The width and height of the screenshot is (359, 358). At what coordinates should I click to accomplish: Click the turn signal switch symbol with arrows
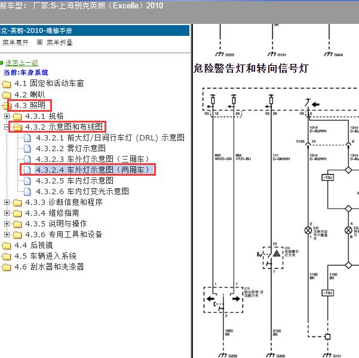(x=223, y=299)
